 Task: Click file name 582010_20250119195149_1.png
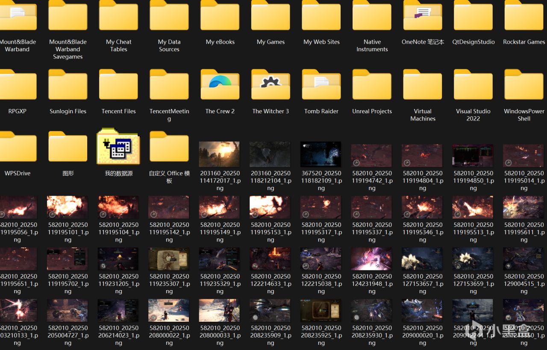pyautogui.click(x=220, y=232)
